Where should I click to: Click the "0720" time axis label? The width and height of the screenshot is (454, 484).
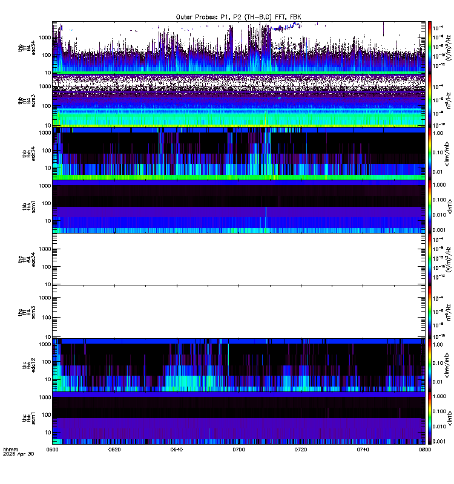pos(301,450)
